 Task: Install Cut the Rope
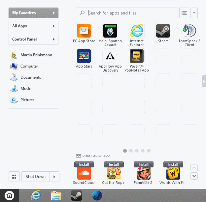[114, 164]
